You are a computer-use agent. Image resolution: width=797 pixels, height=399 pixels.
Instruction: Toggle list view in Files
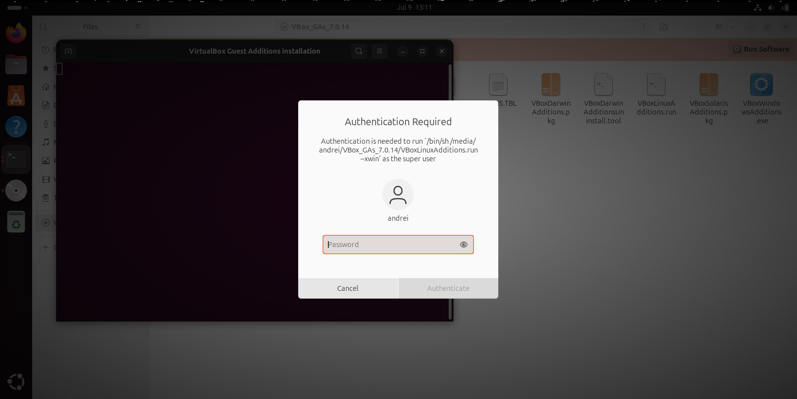point(719,27)
